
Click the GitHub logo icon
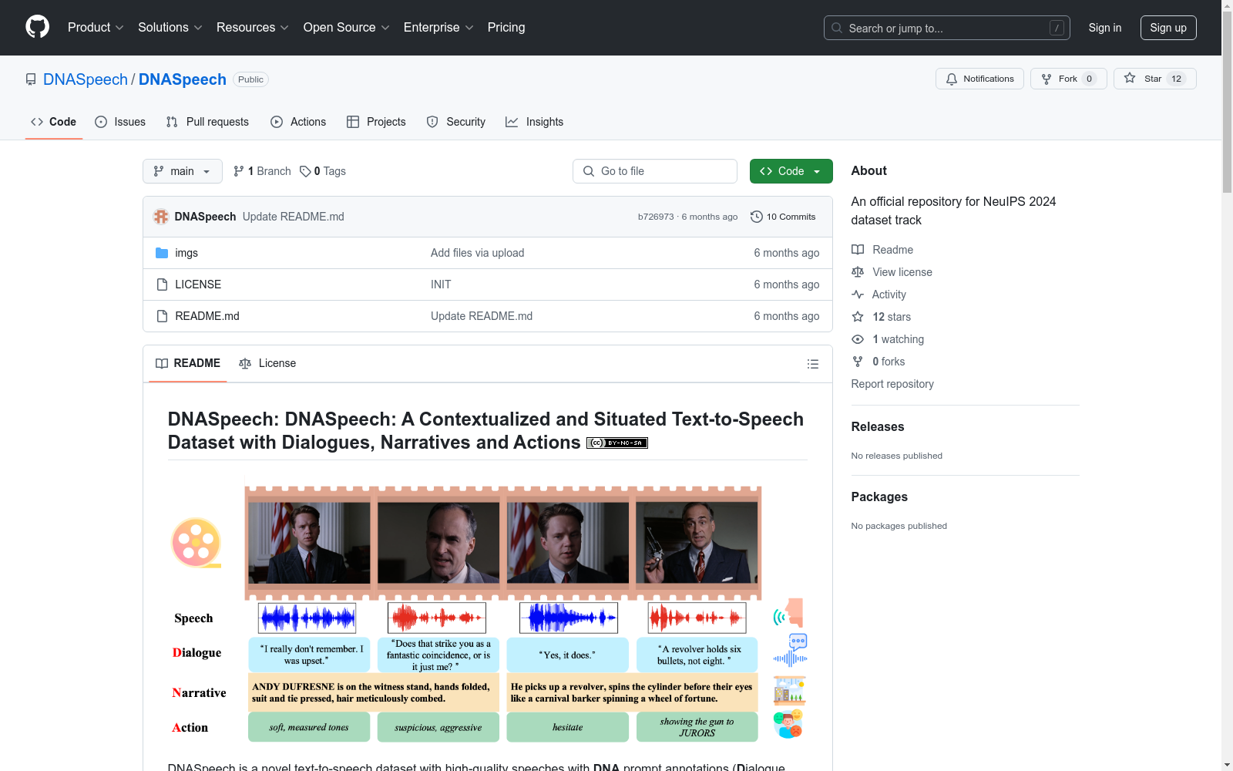pos(37,27)
